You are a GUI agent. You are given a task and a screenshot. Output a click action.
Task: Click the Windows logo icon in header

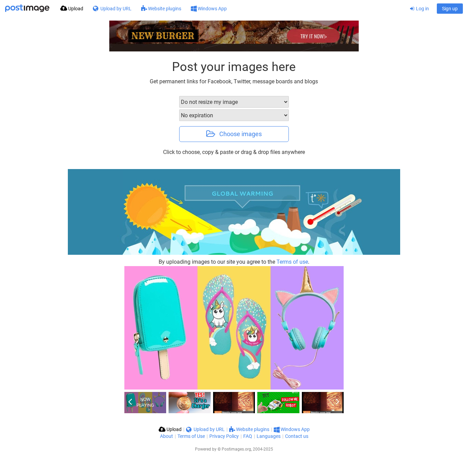tap(194, 9)
